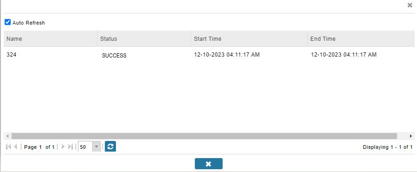417x172 pixels.
Task: Close dialog using top-right X icon
Action: (410, 5)
